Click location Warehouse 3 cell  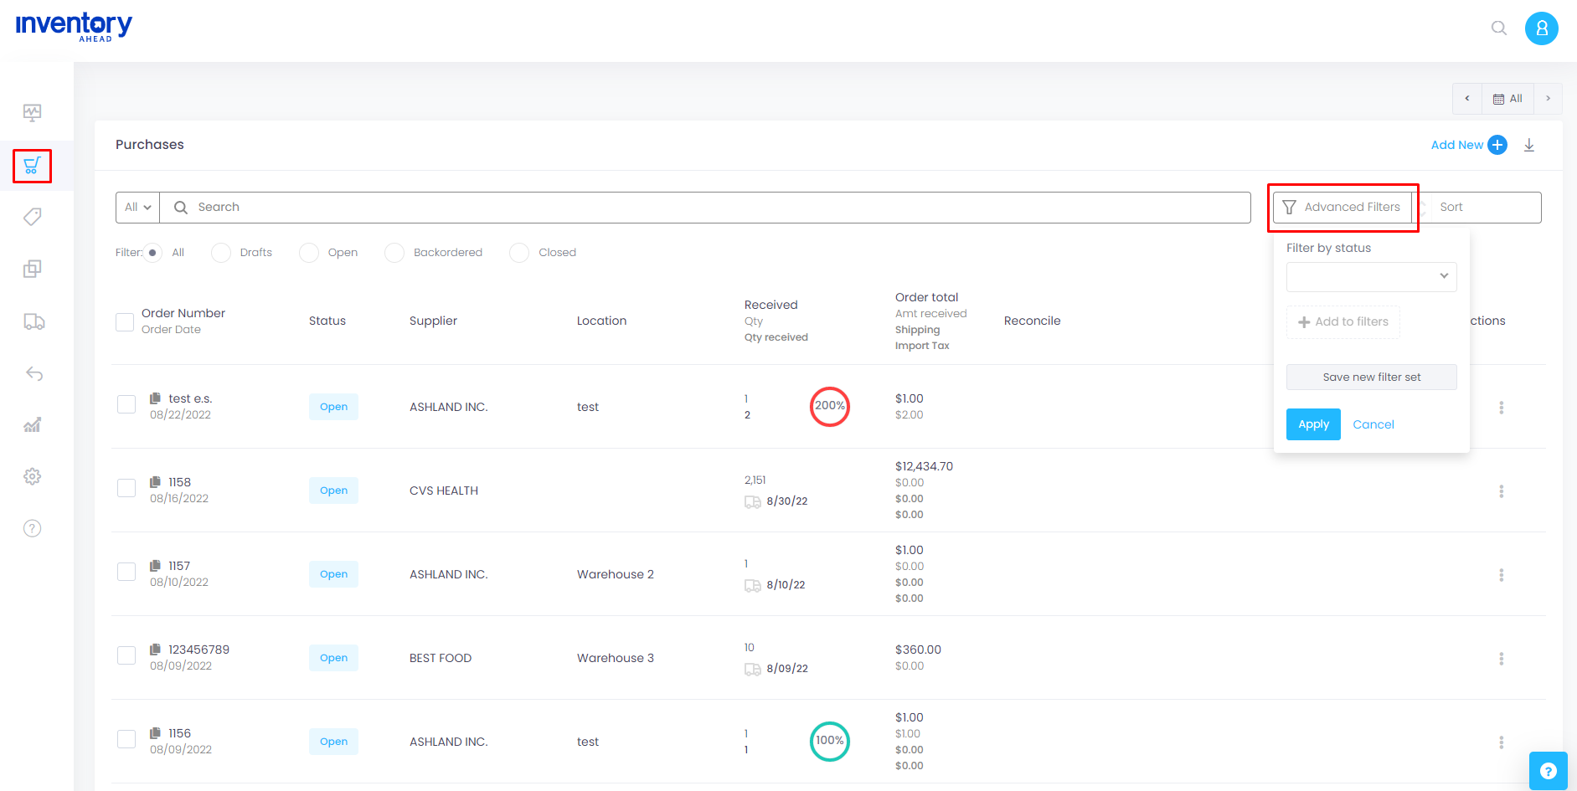(616, 658)
